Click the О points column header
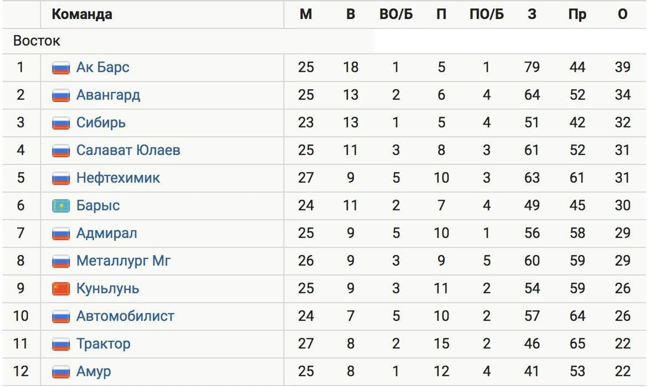The width and height of the screenshot is (648, 387). [623, 14]
